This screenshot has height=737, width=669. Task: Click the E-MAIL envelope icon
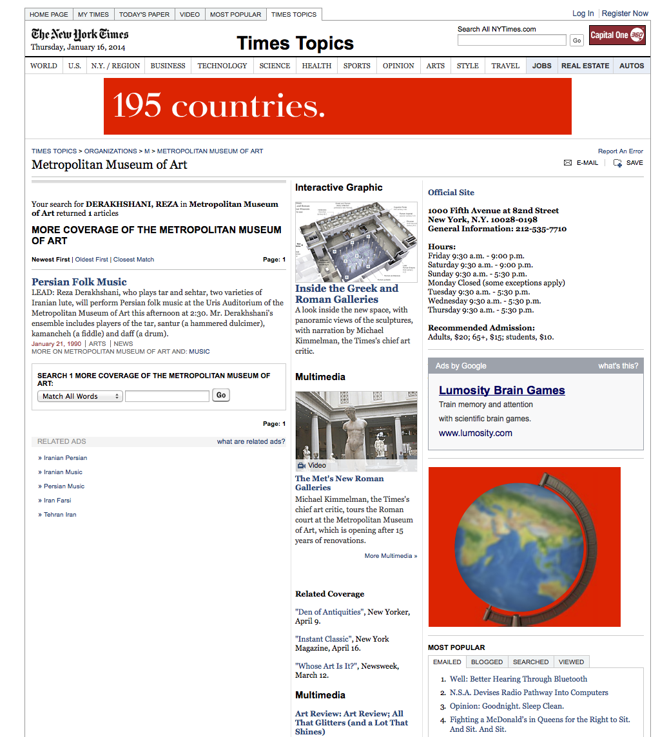pos(567,162)
